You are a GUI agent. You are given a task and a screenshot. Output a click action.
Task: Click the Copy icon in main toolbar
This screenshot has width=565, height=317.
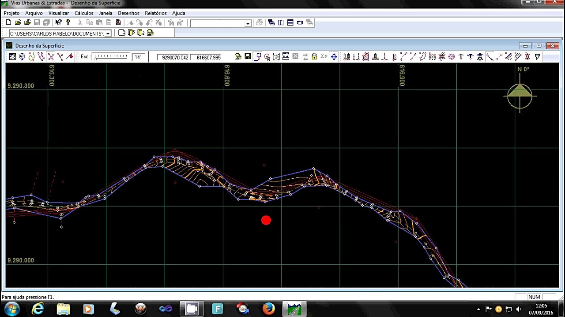pos(90,22)
